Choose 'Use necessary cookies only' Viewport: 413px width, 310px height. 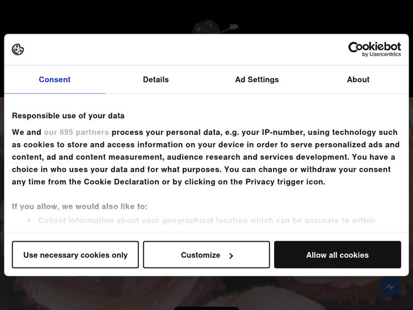pos(75,255)
